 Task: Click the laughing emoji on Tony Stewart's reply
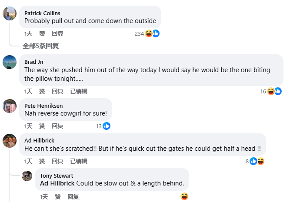coord(184,197)
